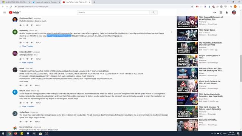242x136 pixels.
Task: Like AresX's comment
Action: pyautogui.click(x=20, y=85)
